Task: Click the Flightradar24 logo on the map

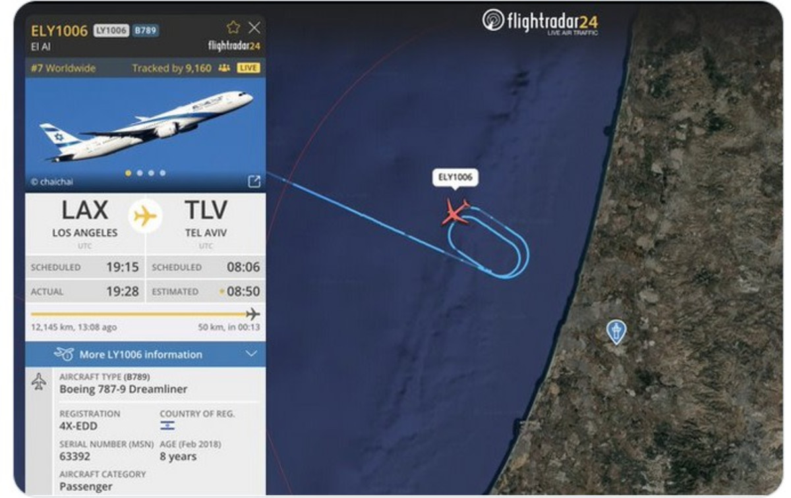Action: click(540, 21)
